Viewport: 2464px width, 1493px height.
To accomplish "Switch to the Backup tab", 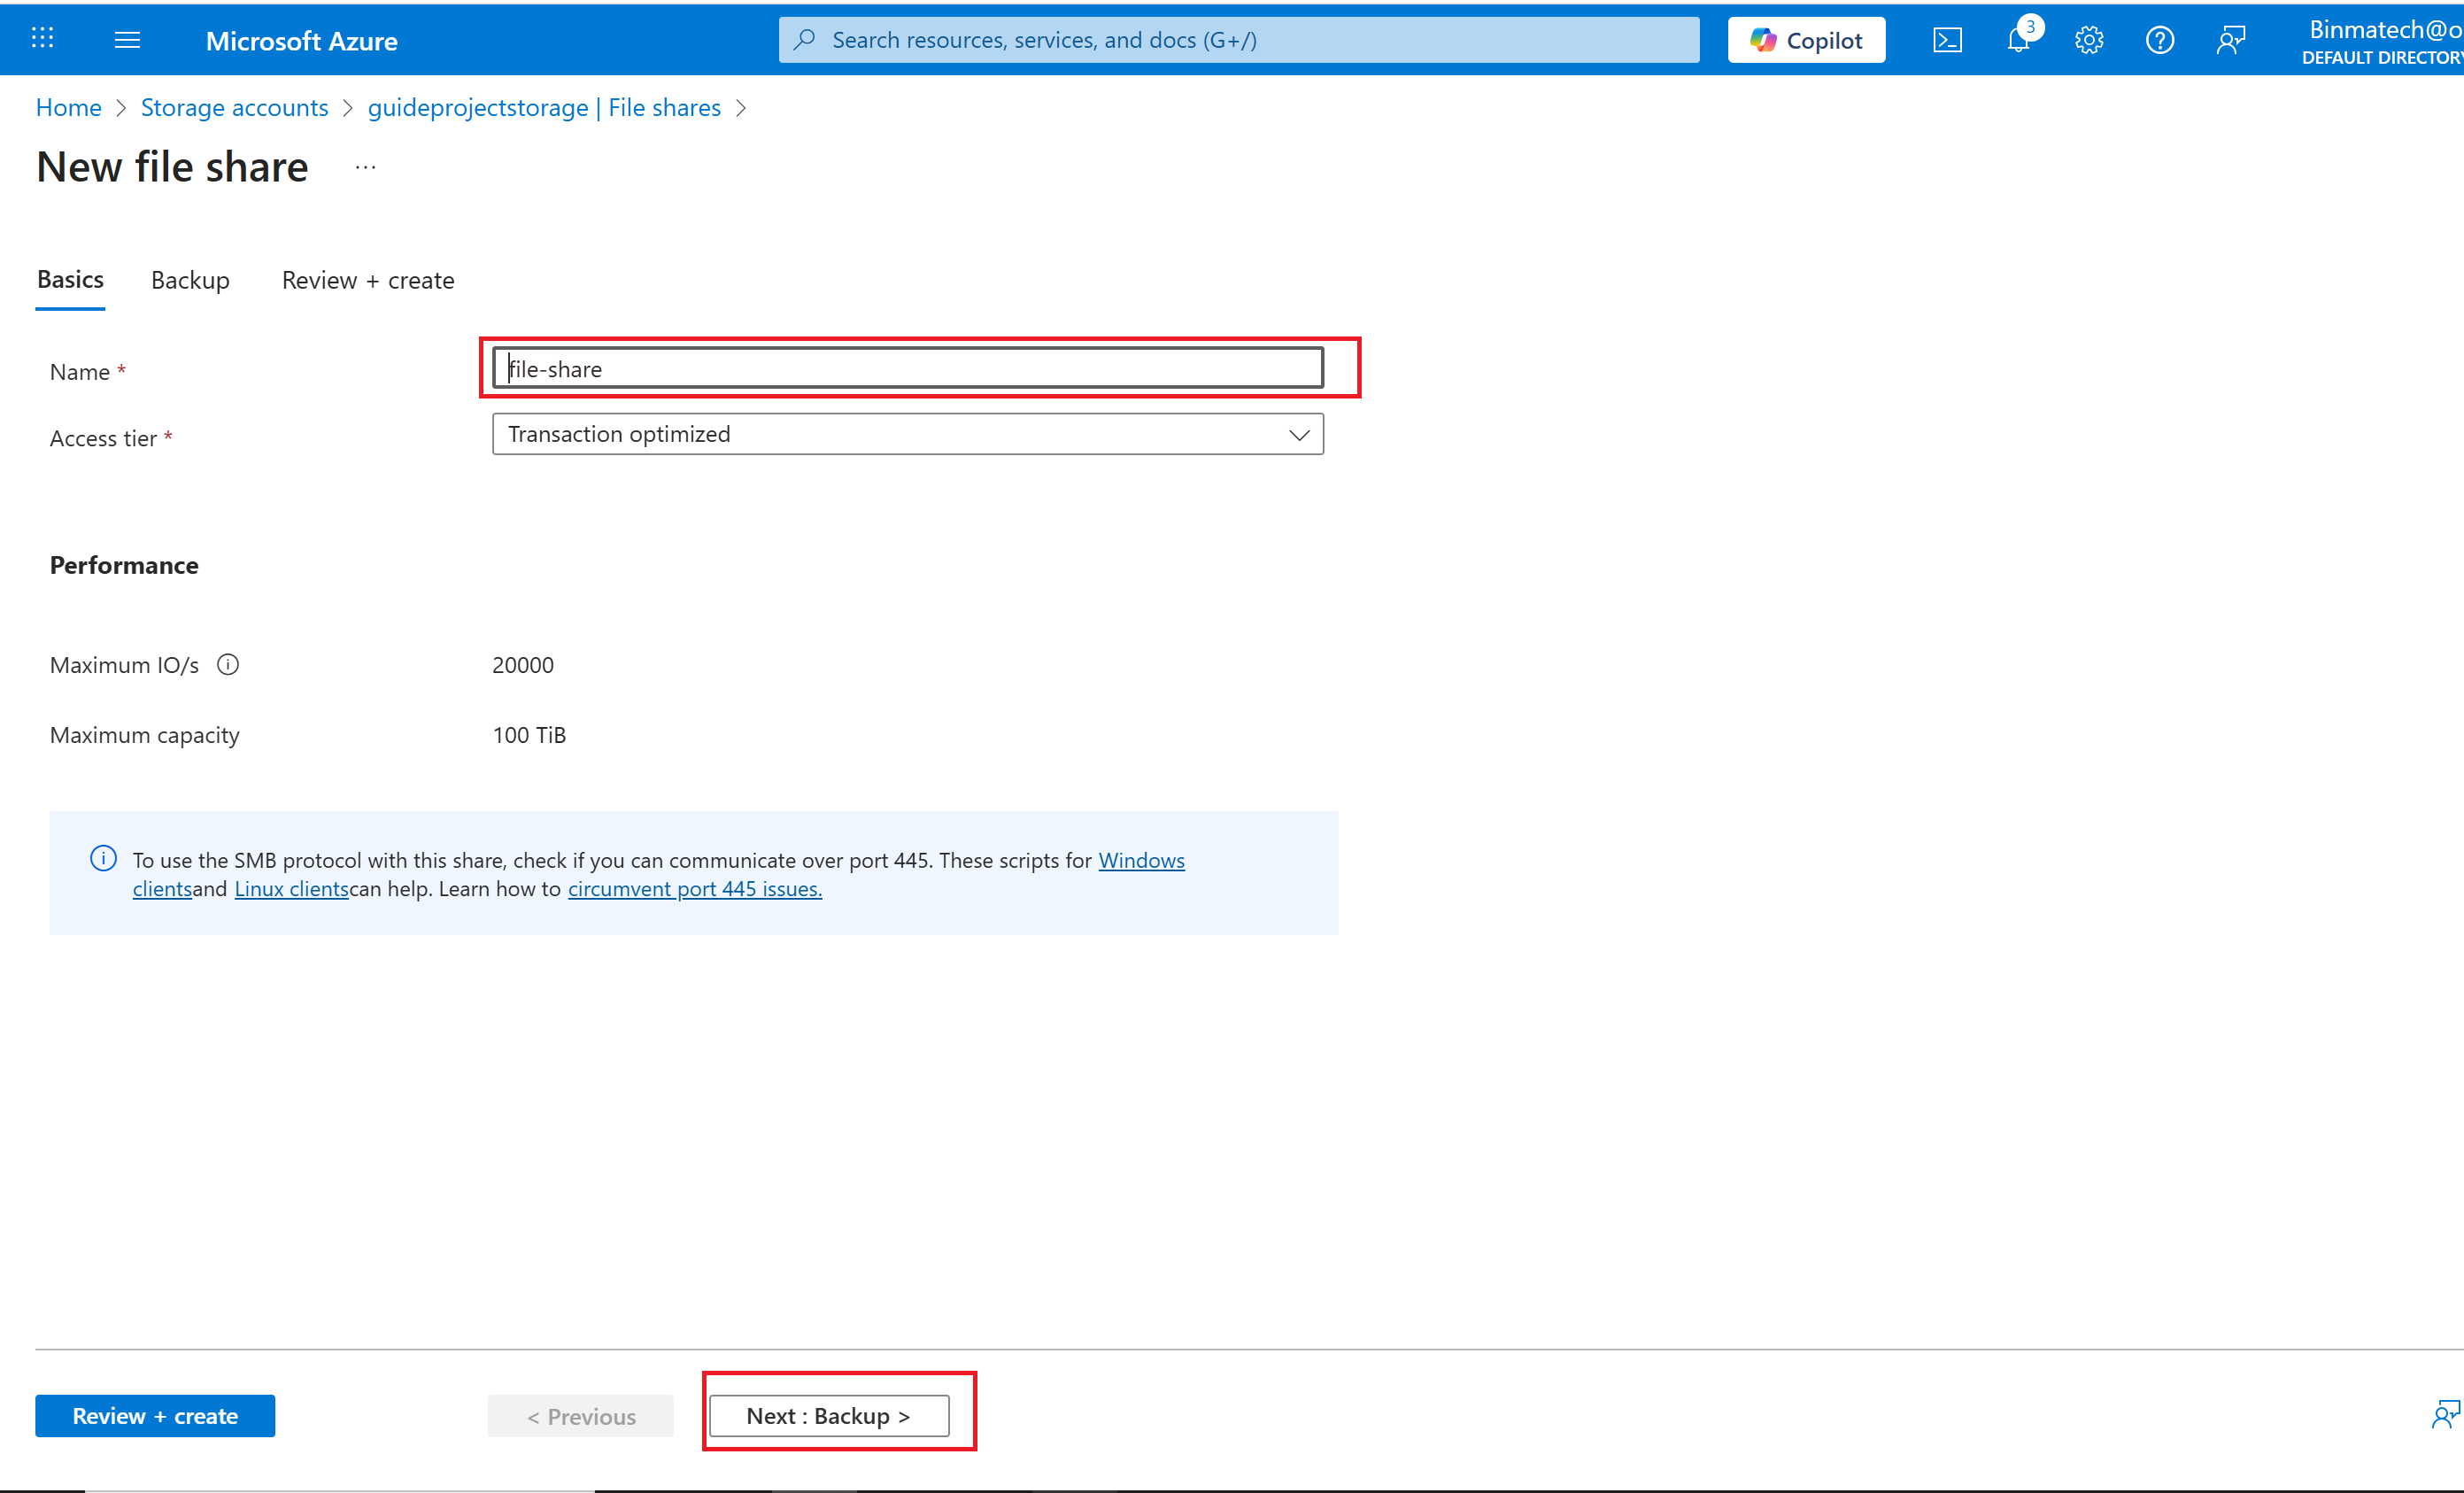I will click(x=190, y=280).
